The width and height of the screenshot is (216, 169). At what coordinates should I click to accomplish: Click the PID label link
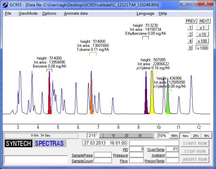pyautogui.click(x=125, y=150)
